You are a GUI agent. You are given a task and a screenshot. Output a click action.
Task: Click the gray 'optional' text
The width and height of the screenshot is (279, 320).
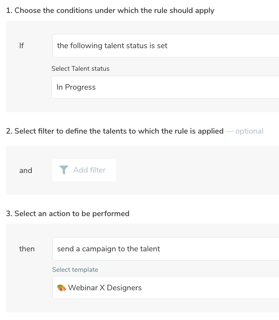(x=249, y=131)
